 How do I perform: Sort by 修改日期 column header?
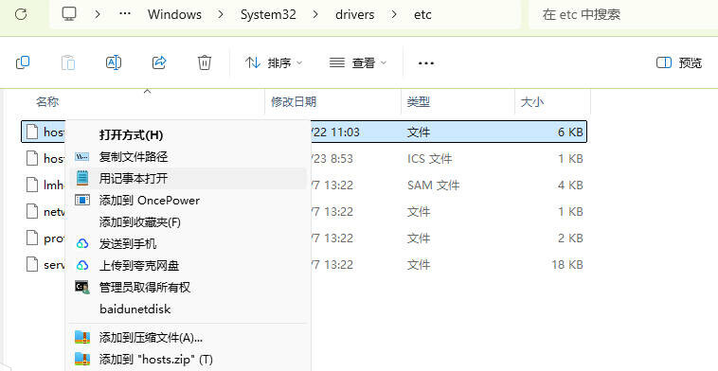[294, 101]
